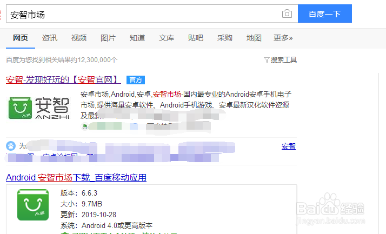
Task: Open the 贴吧 tab
Action: (196, 38)
